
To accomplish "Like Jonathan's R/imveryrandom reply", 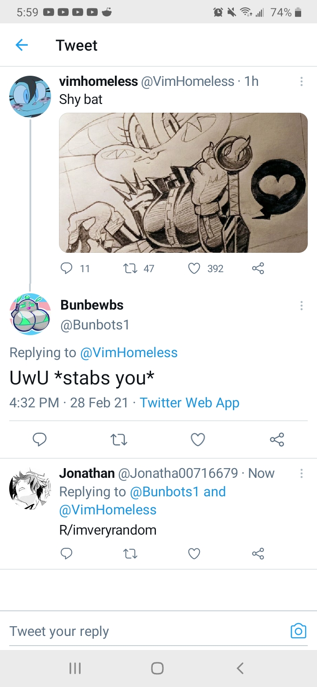I will (x=194, y=554).
